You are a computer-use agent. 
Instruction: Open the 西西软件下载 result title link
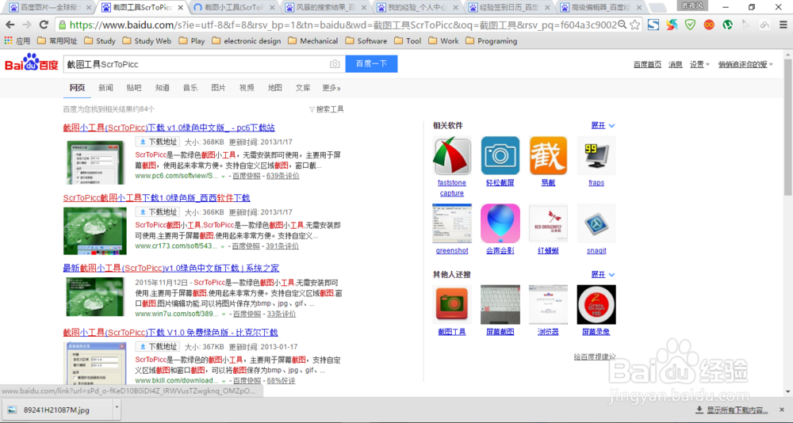[x=157, y=198]
